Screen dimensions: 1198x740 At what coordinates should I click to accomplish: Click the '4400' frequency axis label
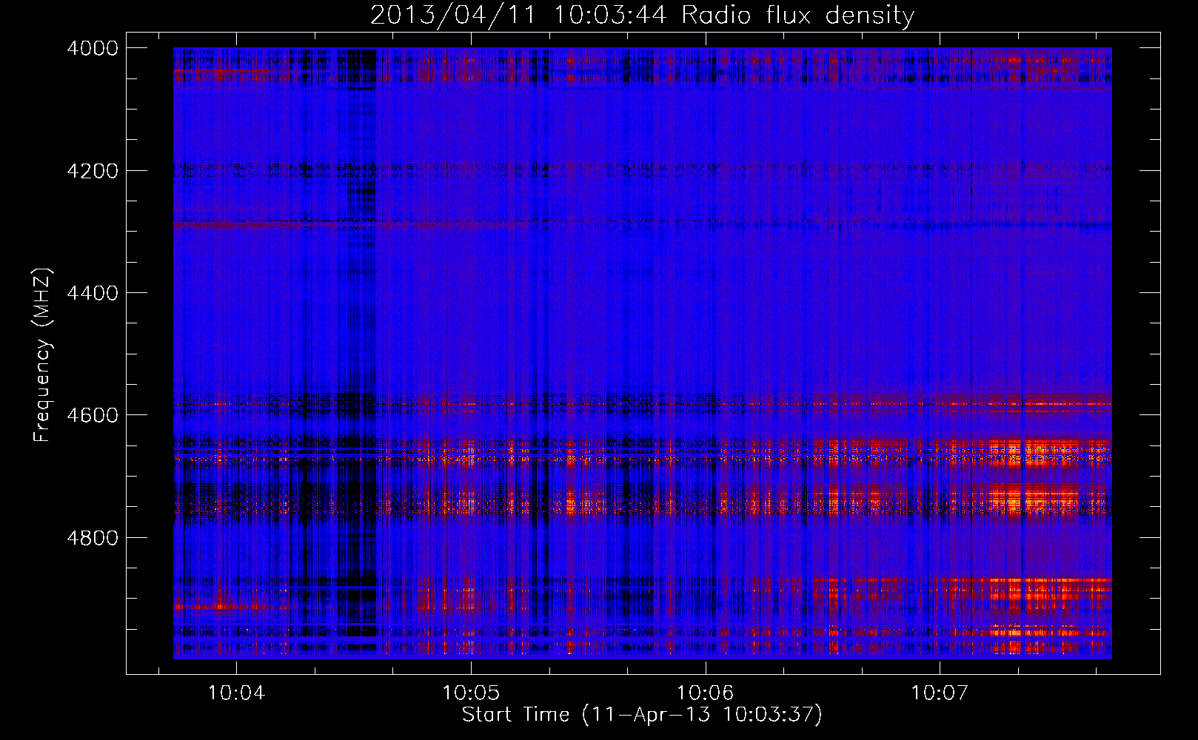(x=93, y=293)
